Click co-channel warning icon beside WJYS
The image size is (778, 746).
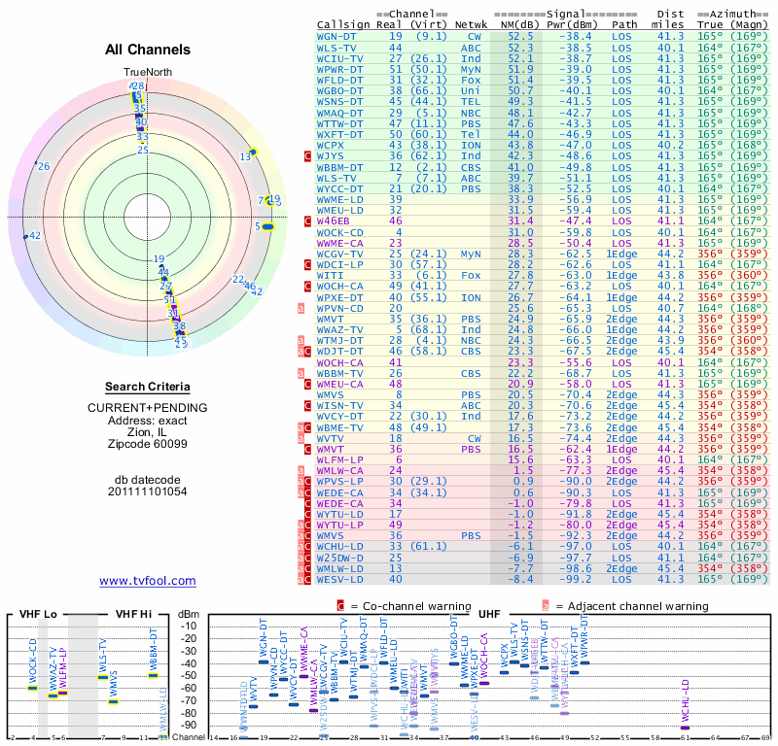[x=307, y=156]
